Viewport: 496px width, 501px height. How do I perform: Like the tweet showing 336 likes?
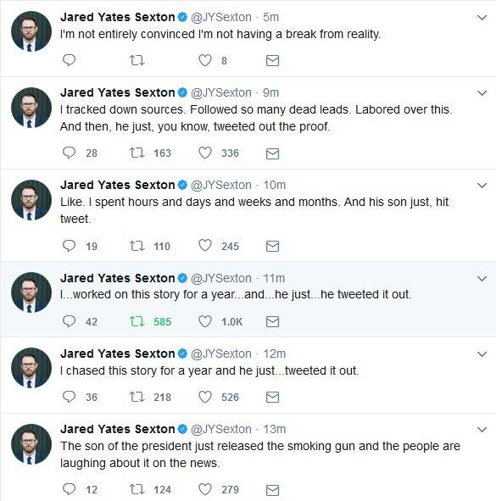pos(205,153)
